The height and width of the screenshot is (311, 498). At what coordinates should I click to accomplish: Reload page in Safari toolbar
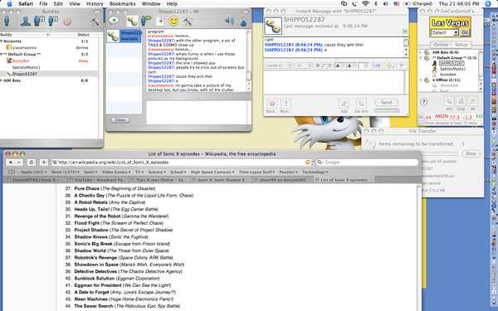coord(32,163)
